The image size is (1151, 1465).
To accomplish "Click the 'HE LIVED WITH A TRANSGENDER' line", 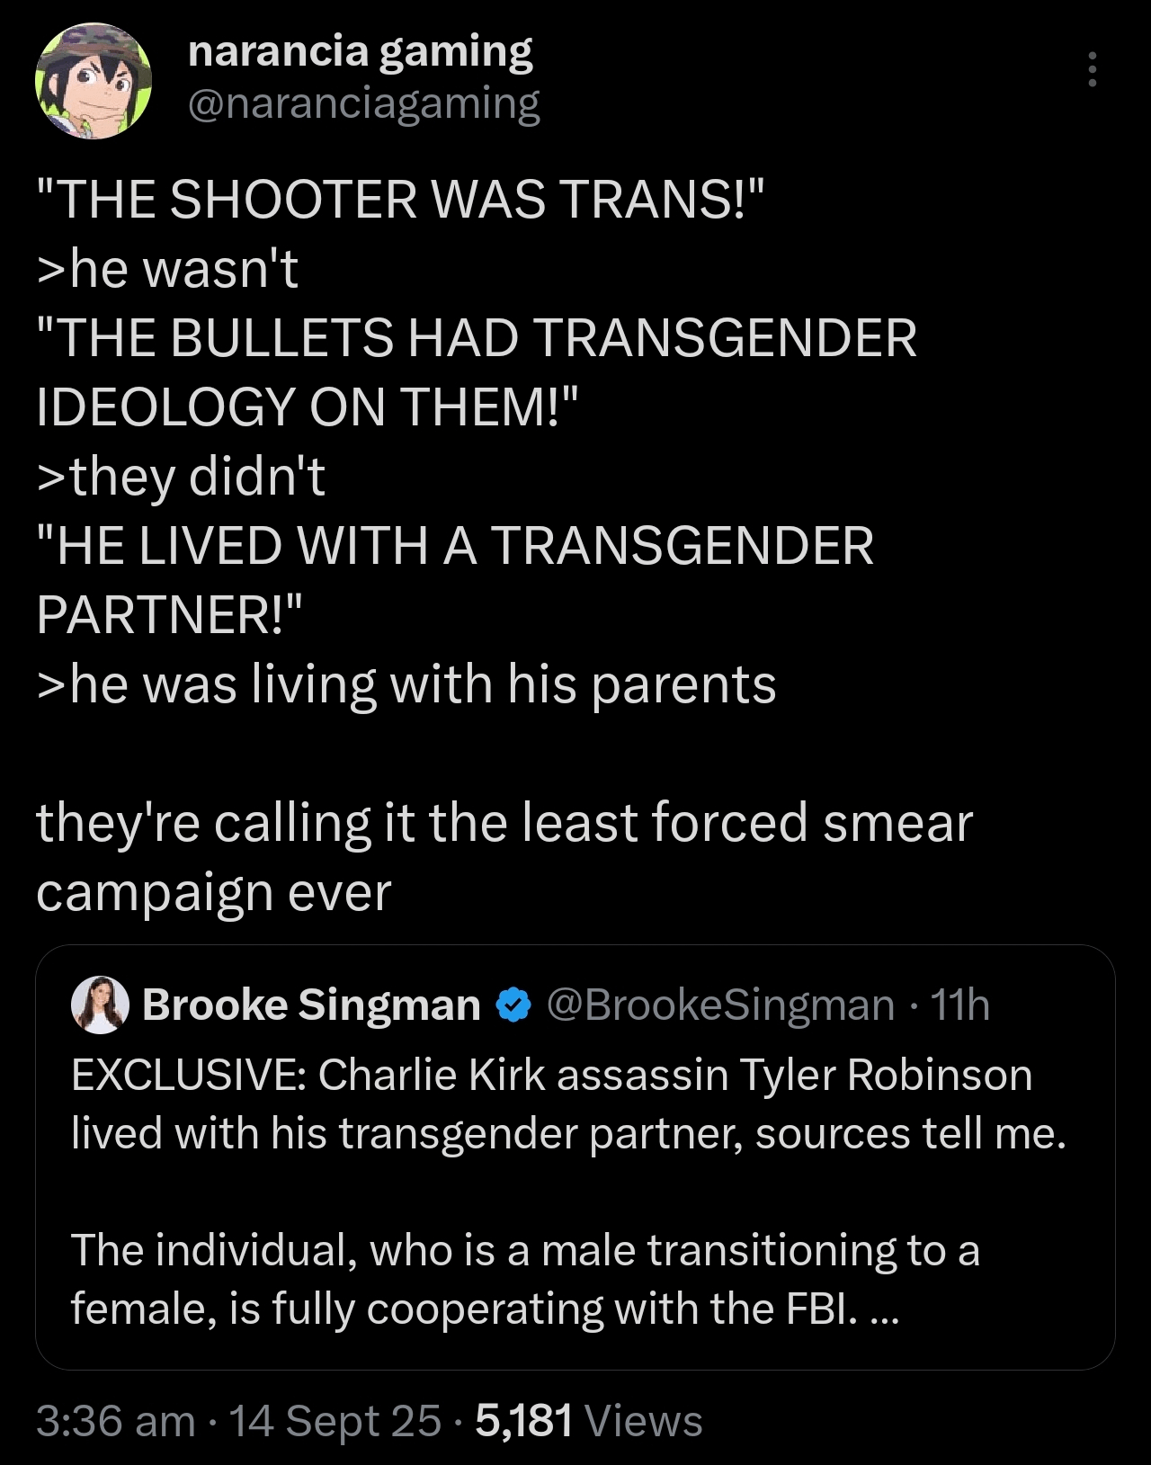I will (455, 546).
